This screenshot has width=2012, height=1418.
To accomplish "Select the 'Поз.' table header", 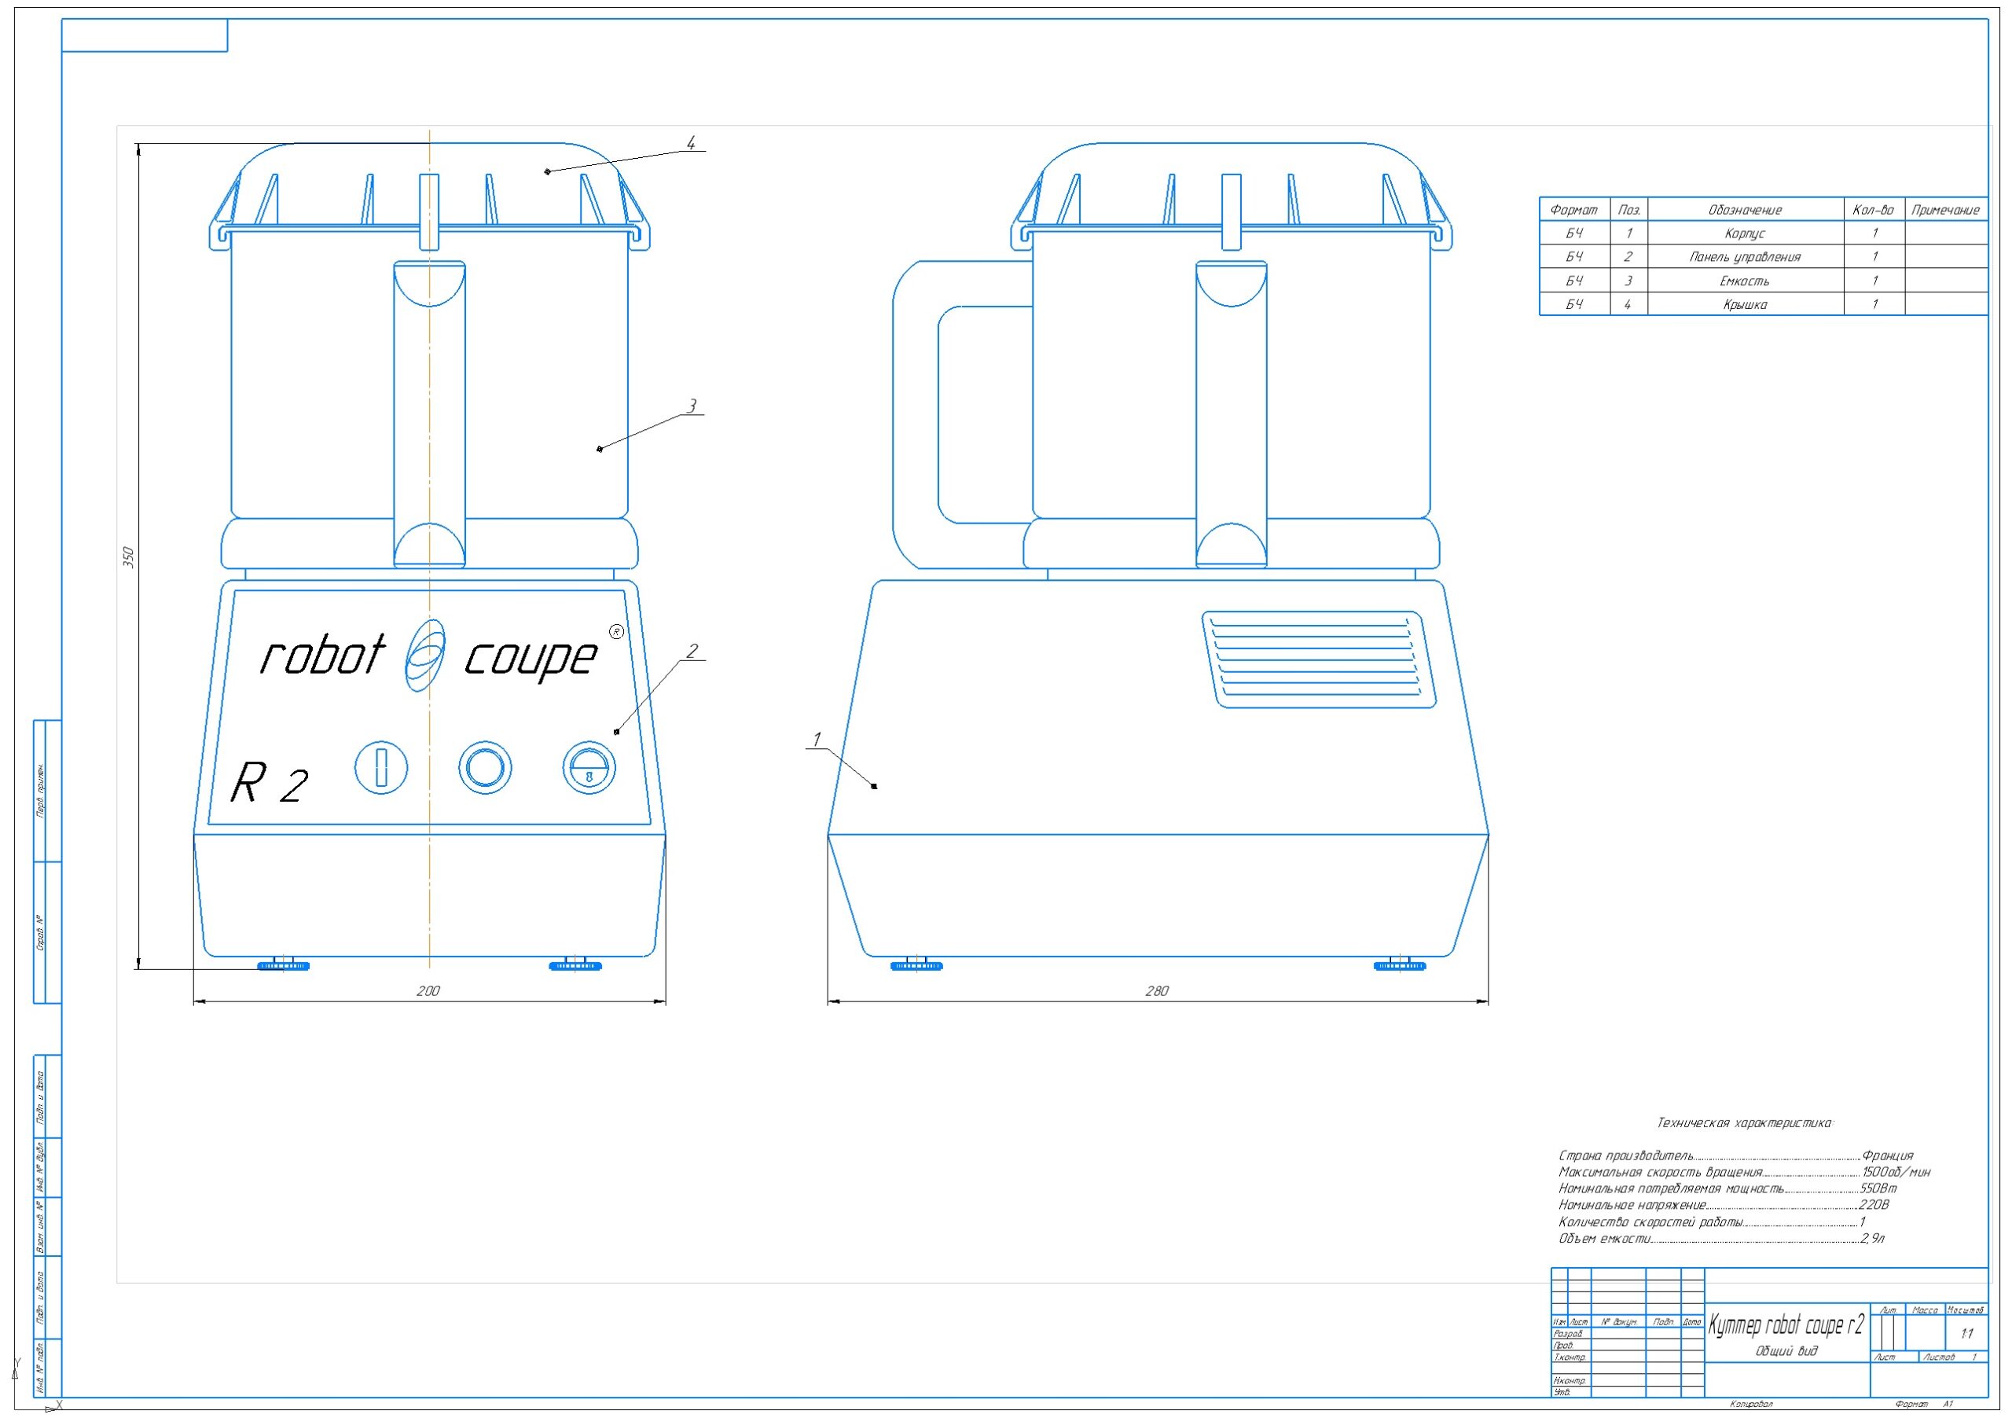I will [x=1629, y=211].
